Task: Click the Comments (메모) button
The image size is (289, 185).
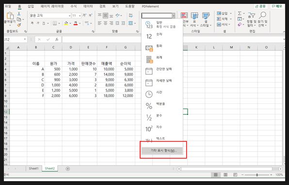Action: click(x=277, y=6)
